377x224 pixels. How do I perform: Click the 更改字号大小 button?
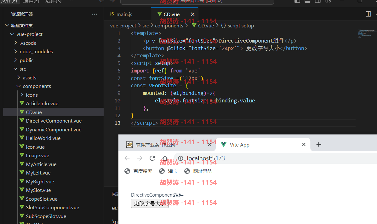click(150, 203)
